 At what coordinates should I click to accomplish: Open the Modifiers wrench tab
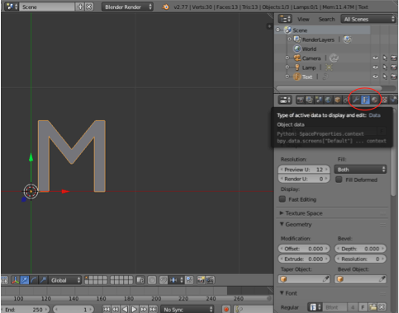pos(356,100)
